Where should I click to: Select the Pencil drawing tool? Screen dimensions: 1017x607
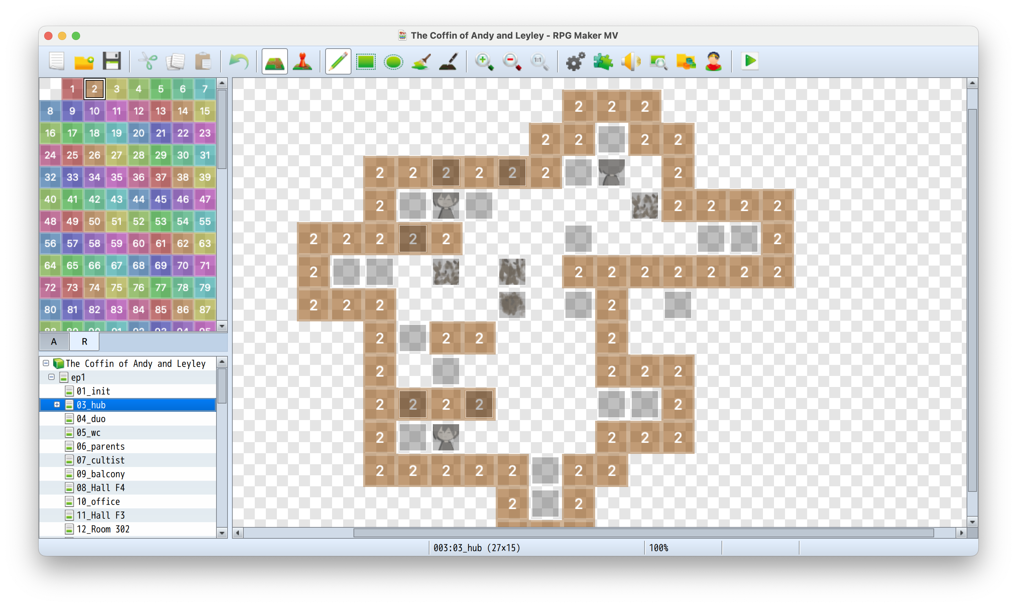(x=338, y=61)
